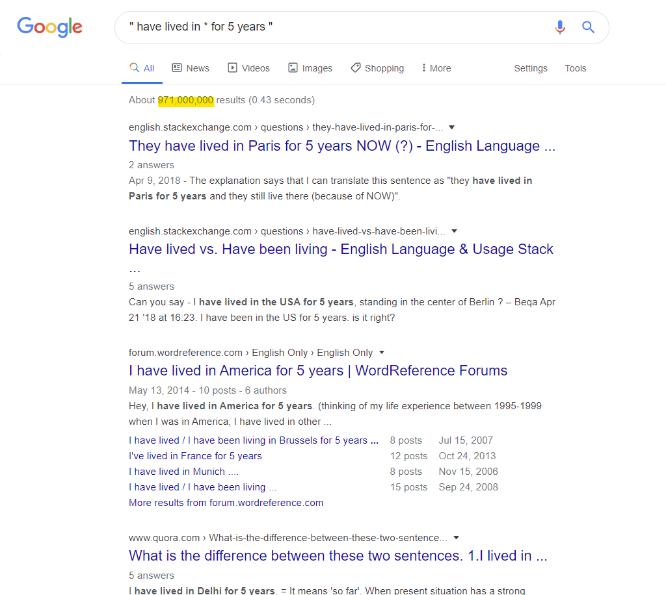The height and width of the screenshot is (595, 666).
Task: Expand arrow next to have-lived-vs-have-been-livi URL
Action: point(454,231)
